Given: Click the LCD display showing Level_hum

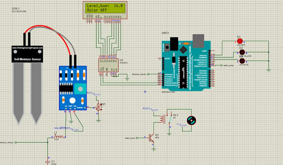Looking at the screenshot, I should point(105,10).
